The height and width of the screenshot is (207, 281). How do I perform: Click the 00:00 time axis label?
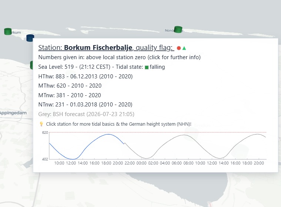(x=141, y=163)
